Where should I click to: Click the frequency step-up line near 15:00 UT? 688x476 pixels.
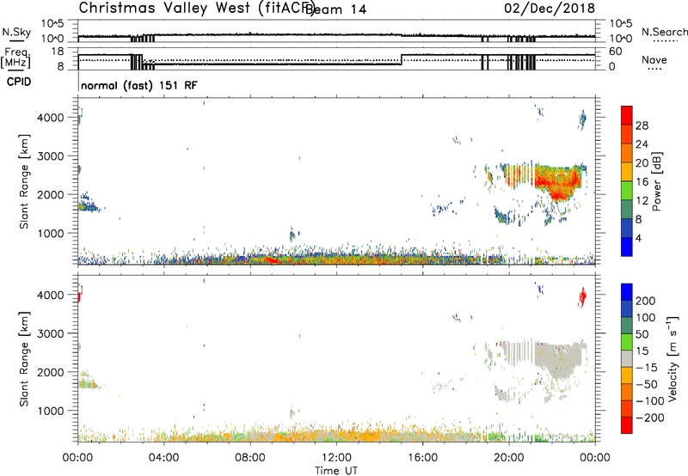click(x=402, y=60)
